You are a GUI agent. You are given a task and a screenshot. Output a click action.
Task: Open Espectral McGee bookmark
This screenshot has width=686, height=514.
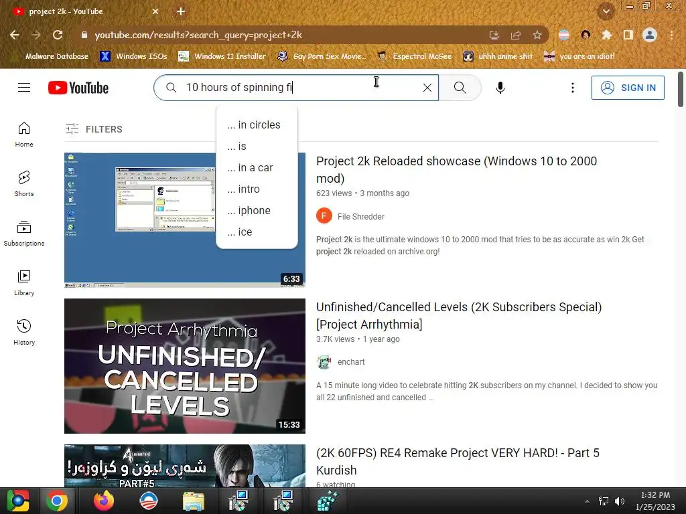(x=414, y=56)
